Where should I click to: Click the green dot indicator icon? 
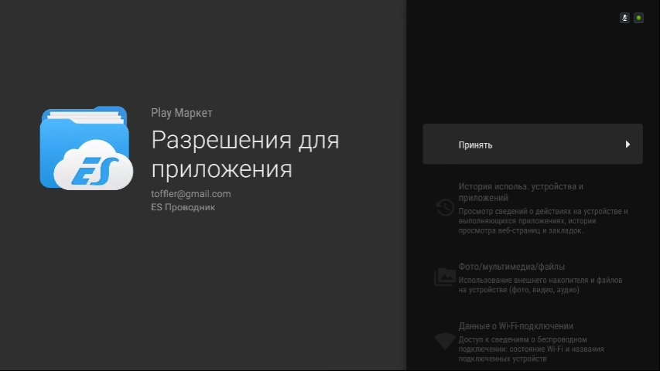638,18
